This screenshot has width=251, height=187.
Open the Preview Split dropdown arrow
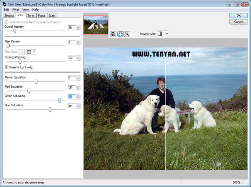click(166, 34)
